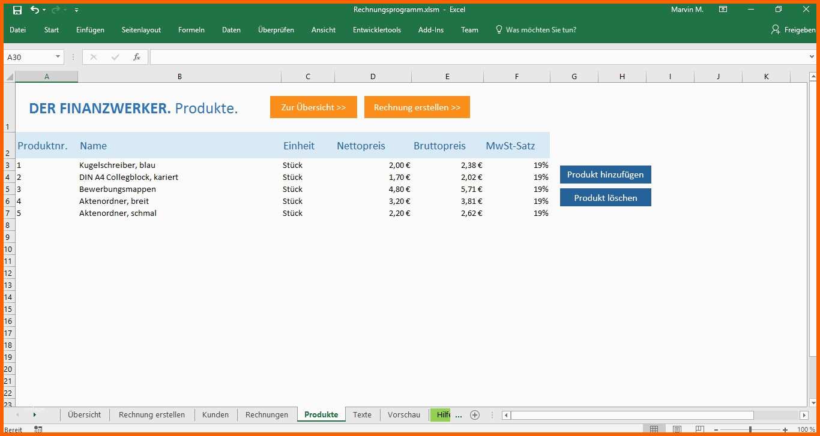Click the Insert Function fx icon
Image resolution: width=820 pixels, height=436 pixels.
pos(137,57)
